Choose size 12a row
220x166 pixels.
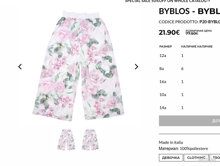(189, 56)
